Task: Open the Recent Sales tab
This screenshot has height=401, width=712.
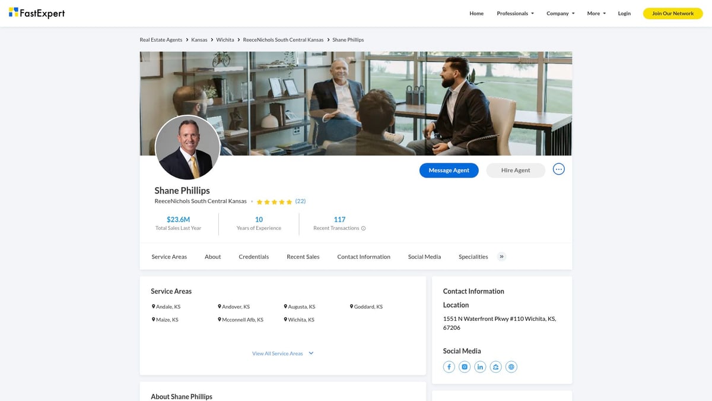Action: [303, 257]
